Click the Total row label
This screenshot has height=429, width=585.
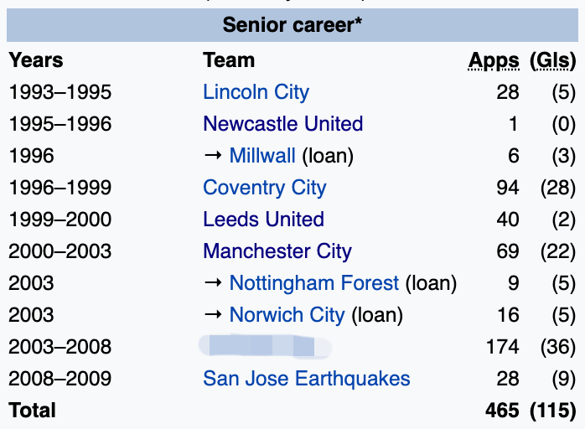click(x=32, y=411)
